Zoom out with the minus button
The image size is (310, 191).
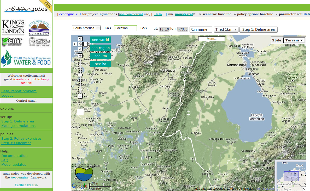[80, 96]
